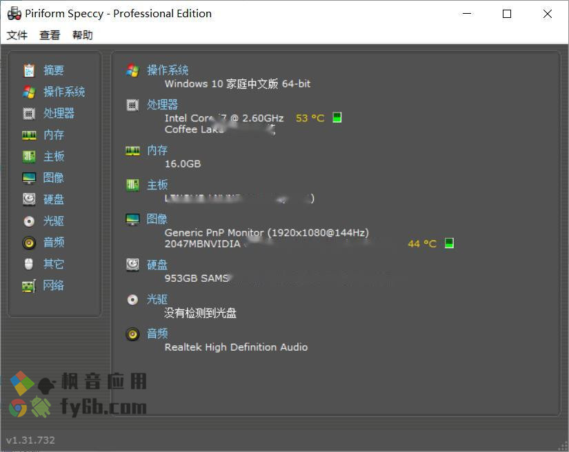Click the monitor icon in summary panel
The image size is (569, 452).
click(132, 220)
